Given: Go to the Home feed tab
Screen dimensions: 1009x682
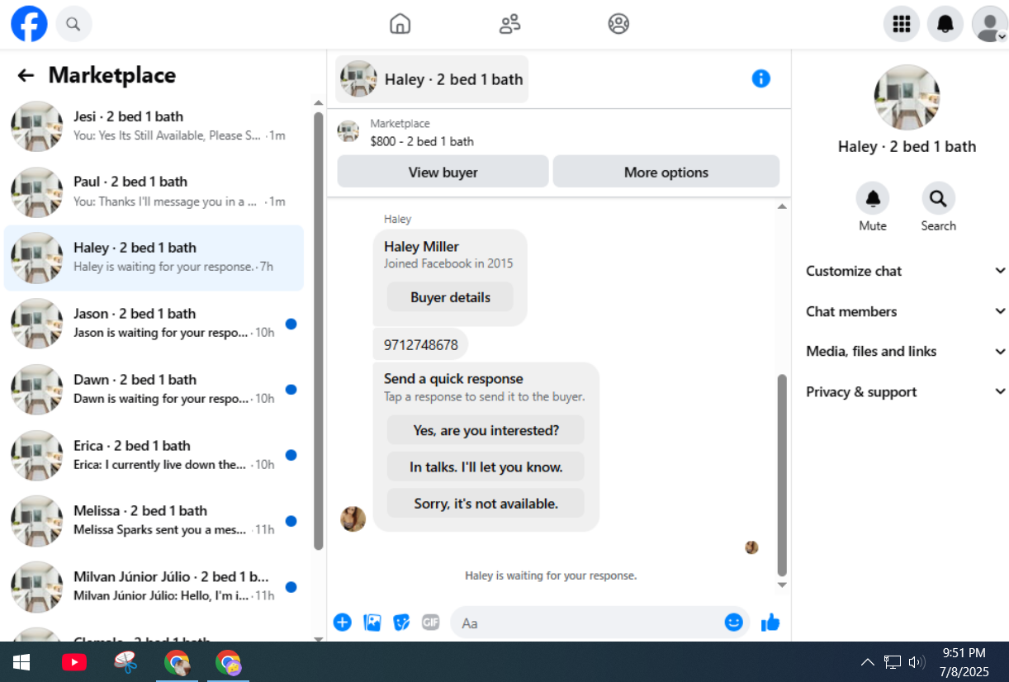Looking at the screenshot, I should (400, 24).
